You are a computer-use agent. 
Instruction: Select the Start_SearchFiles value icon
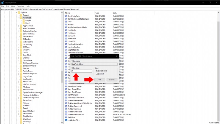point(66,89)
